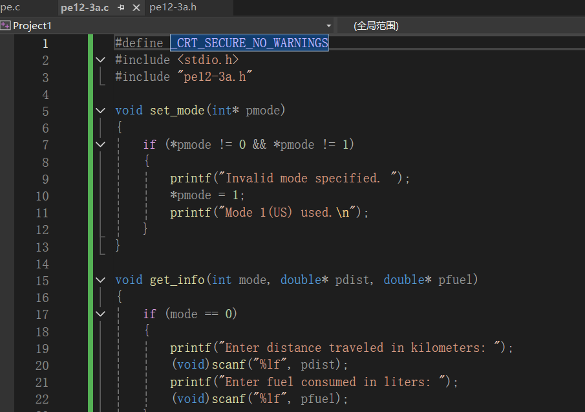This screenshot has width=585, height=412.
Task: Click "Enter distance traveled in kilometers: " string
Action: pyautogui.click(x=360, y=347)
